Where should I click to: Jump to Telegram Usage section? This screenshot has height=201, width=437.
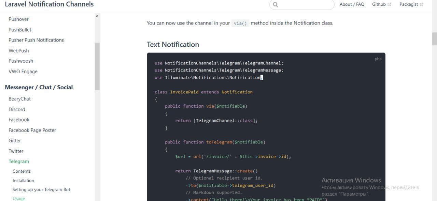point(19,198)
